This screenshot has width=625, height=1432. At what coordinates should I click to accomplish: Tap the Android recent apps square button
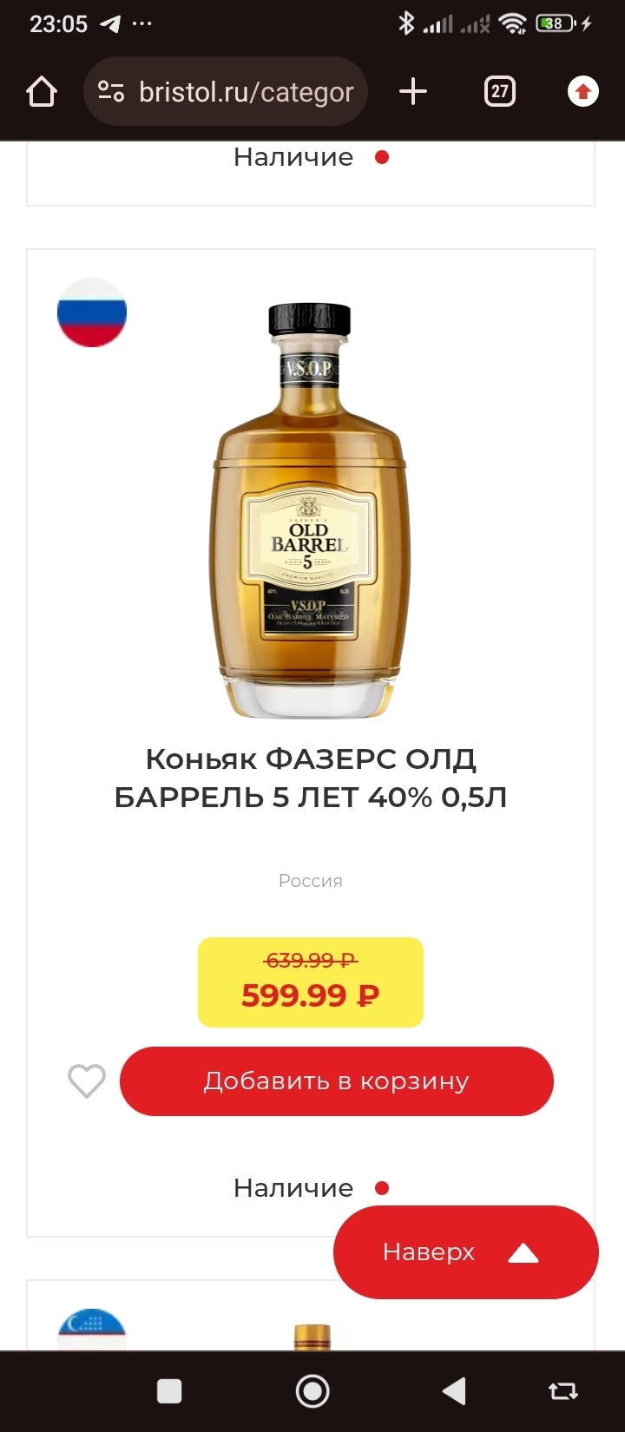coord(169,1391)
